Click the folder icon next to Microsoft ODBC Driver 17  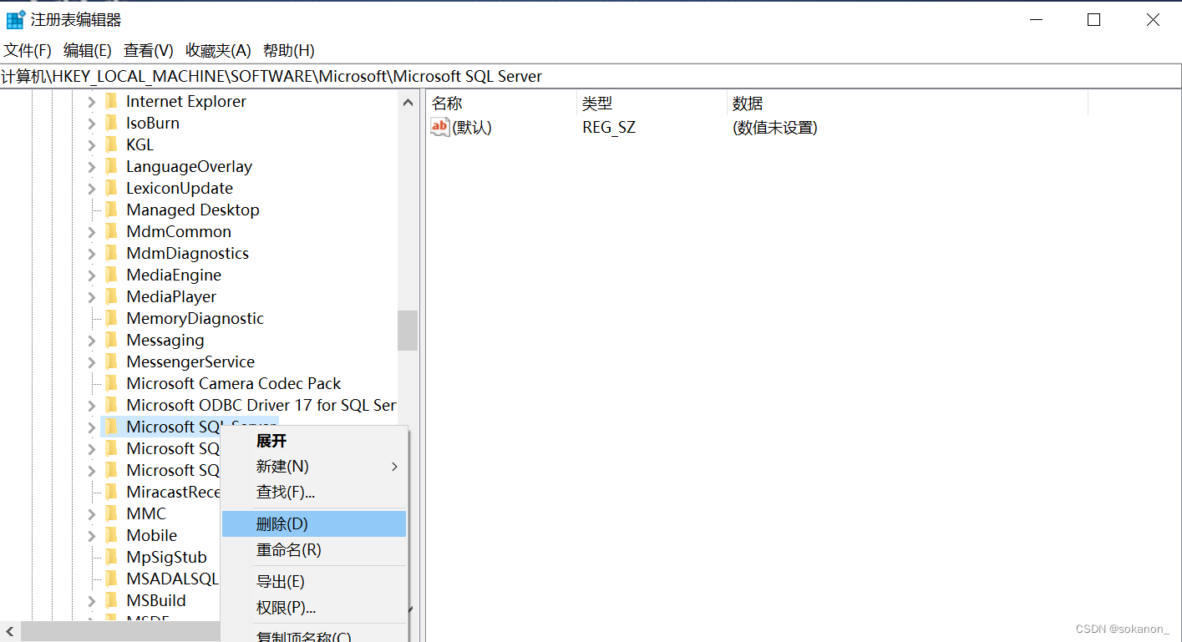112,405
